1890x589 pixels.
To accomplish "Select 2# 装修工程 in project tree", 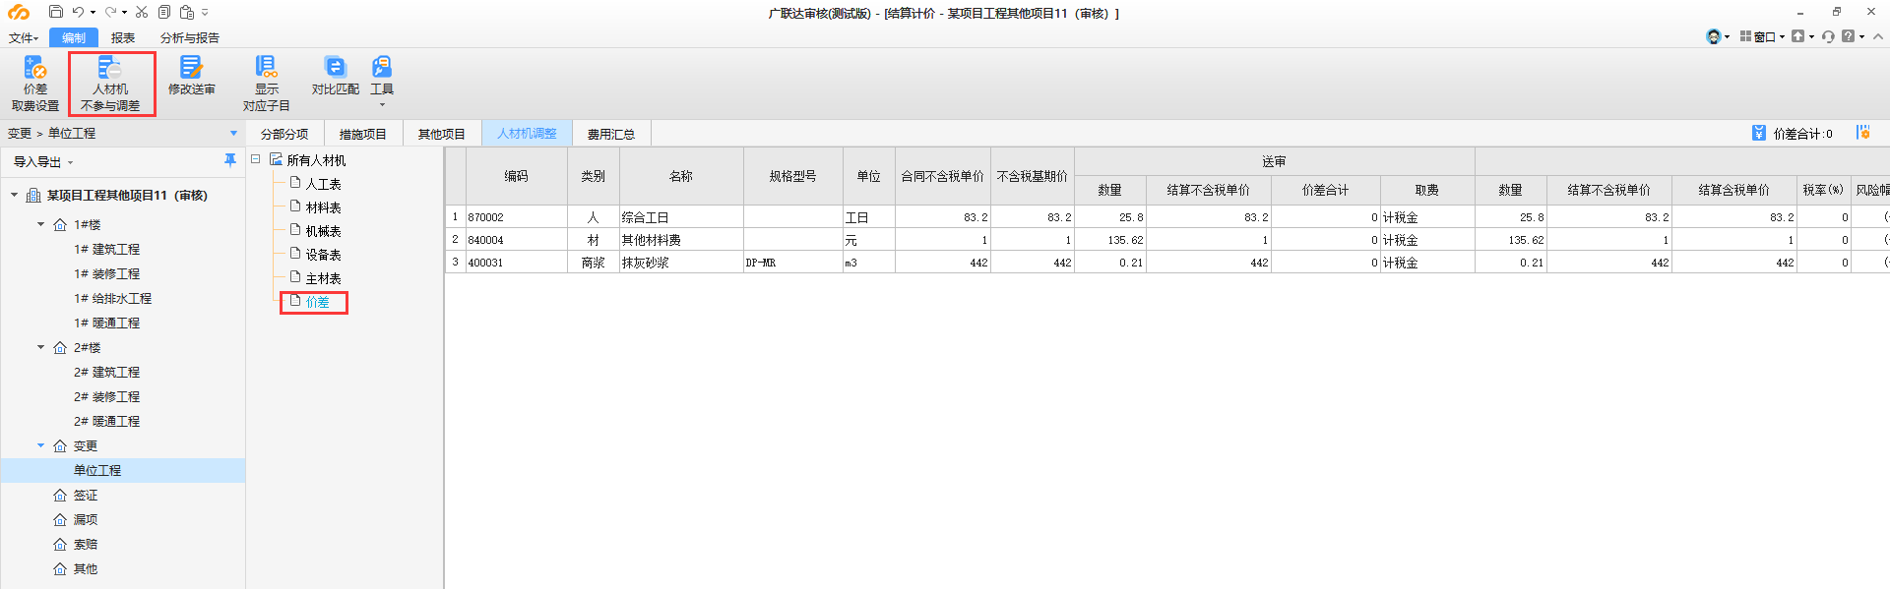I will click(106, 396).
